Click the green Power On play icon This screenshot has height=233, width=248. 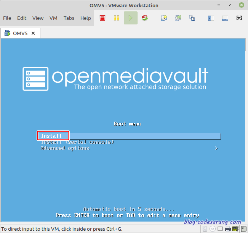coord(131,18)
